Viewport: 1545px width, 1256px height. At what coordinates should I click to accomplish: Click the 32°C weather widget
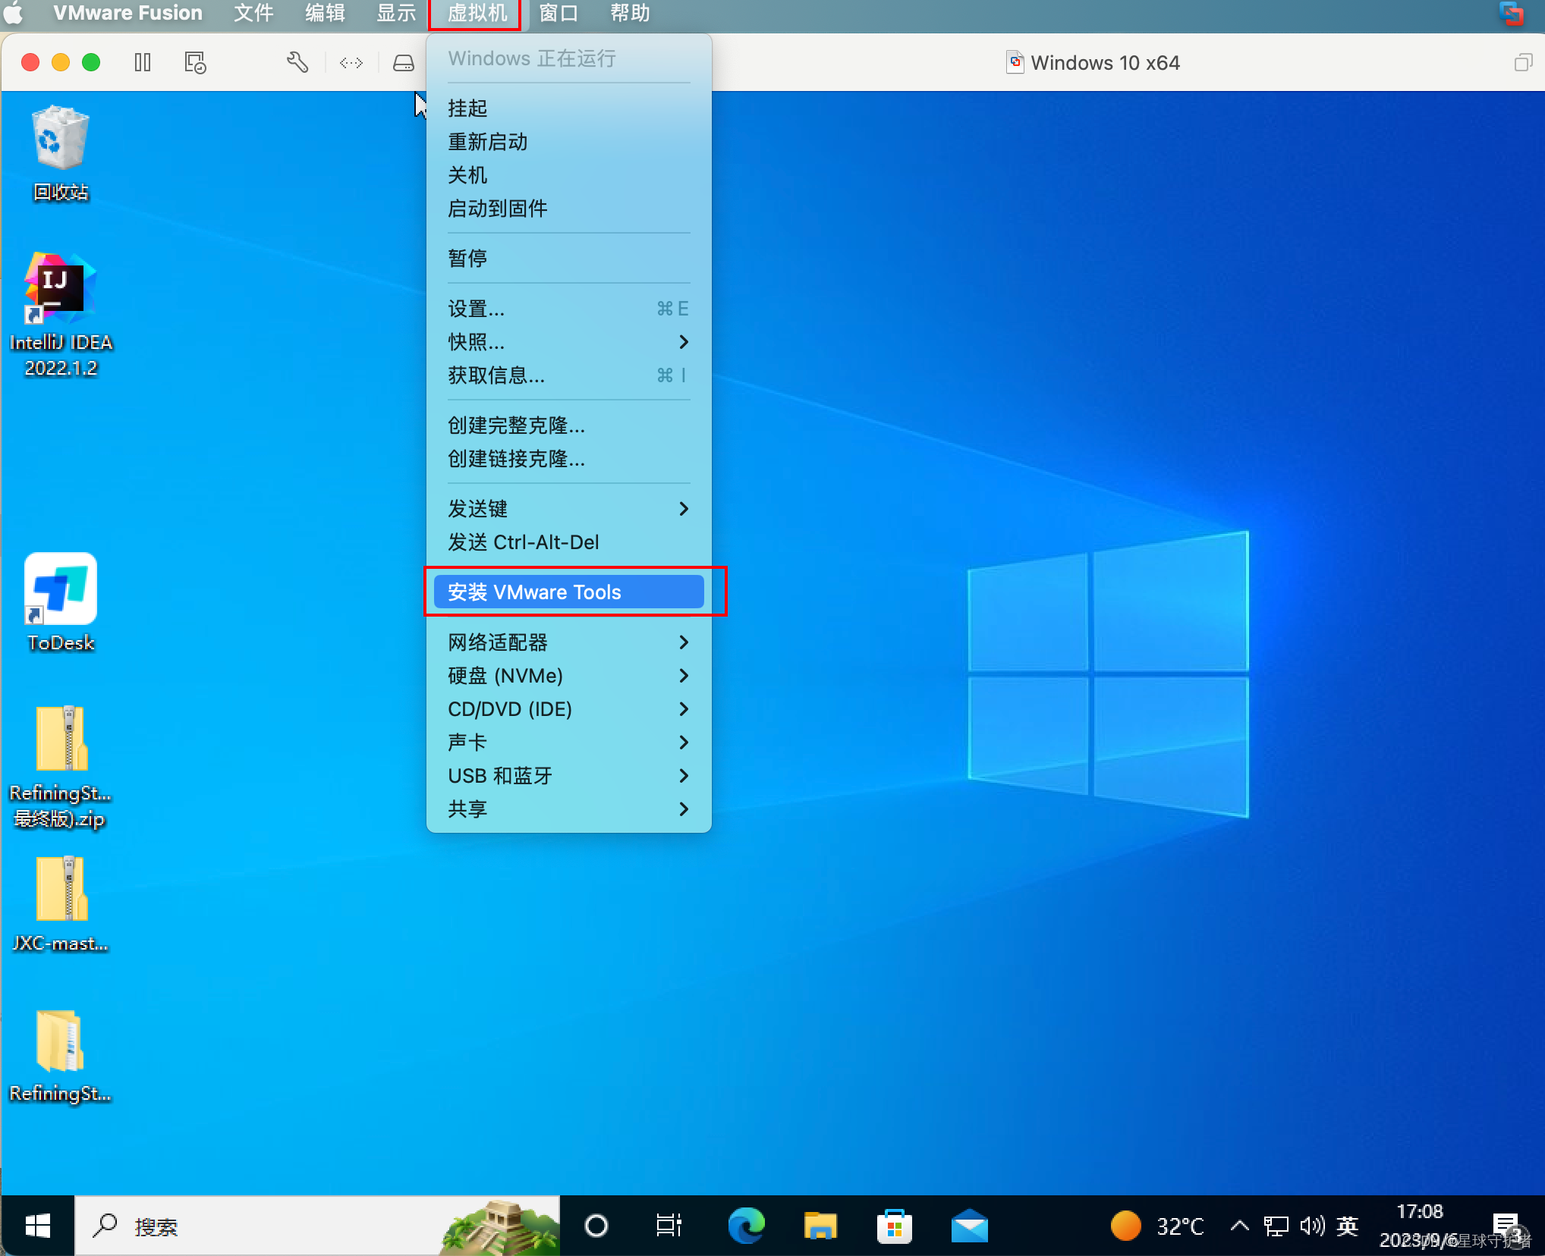click(1157, 1226)
